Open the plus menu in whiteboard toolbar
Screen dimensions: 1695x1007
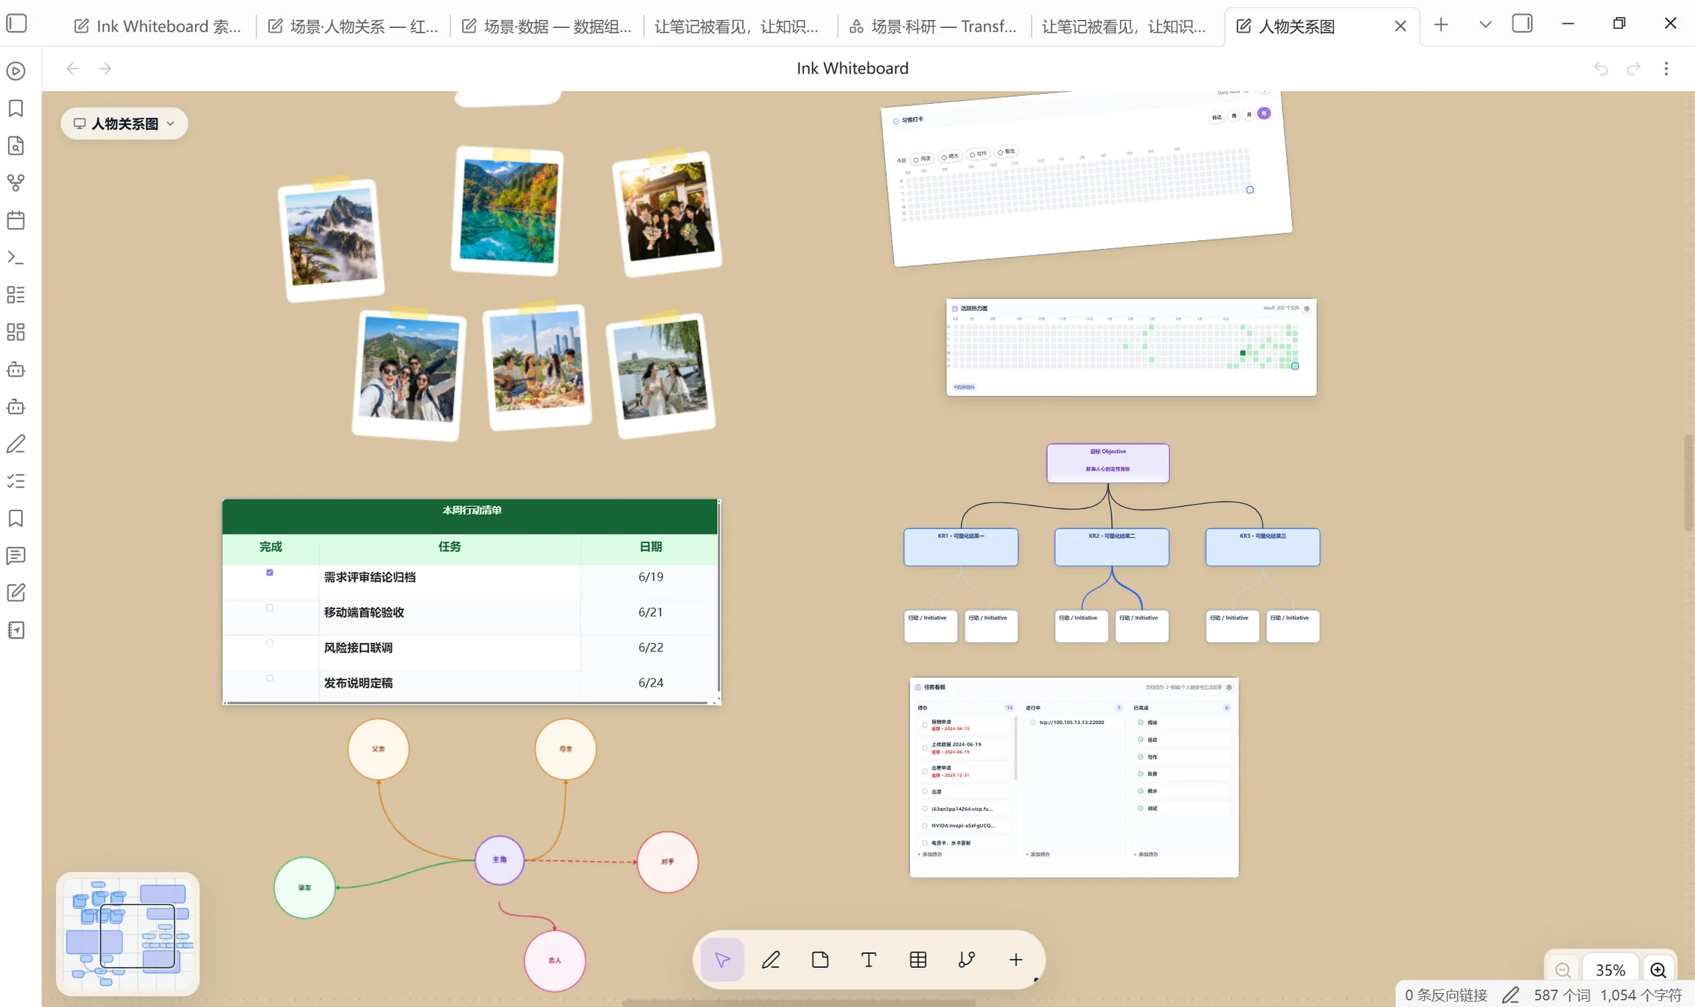(x=1016, y=960)
